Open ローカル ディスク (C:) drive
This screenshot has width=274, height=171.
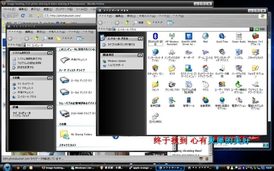(65, 80)
